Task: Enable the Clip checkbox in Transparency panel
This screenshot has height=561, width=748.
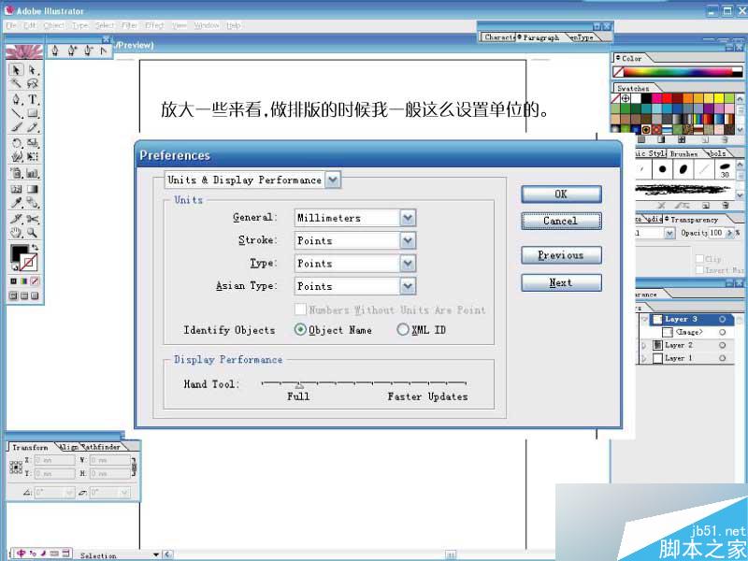Action: pyautogui.click(x=701, y=258)
